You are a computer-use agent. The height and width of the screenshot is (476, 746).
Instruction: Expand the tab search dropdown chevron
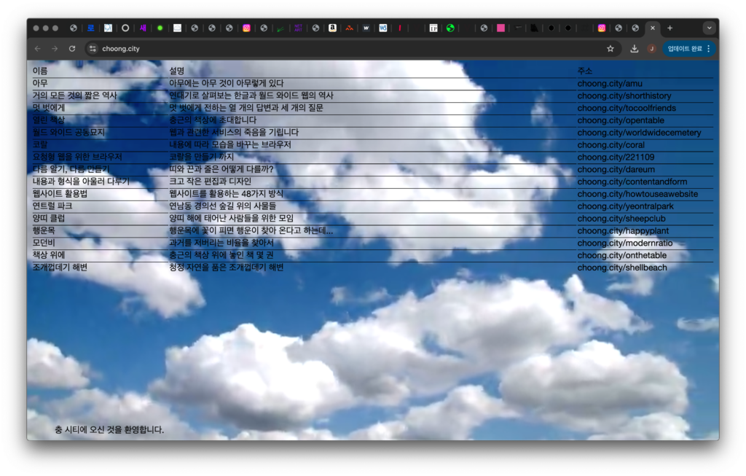coord(709,28)
